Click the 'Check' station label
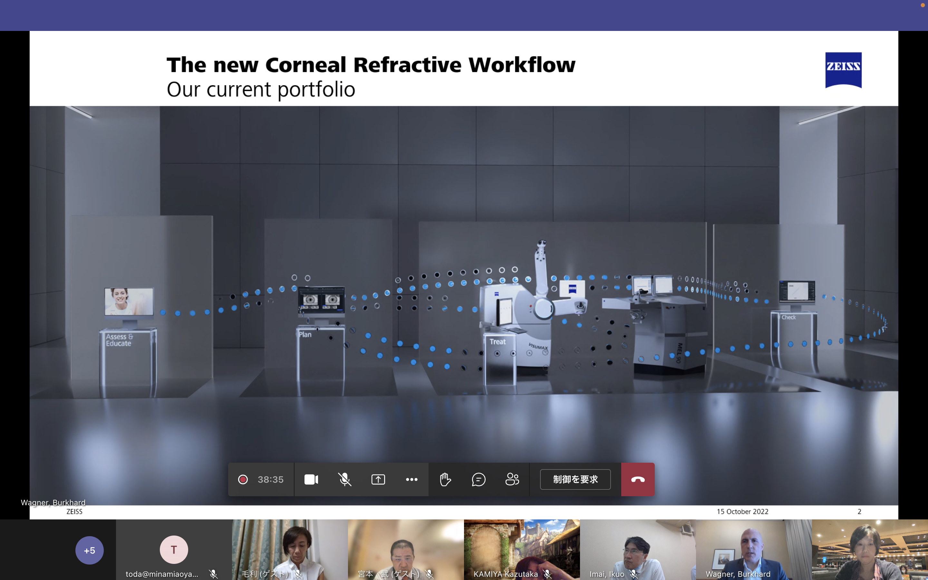 [x=788, y=317]
